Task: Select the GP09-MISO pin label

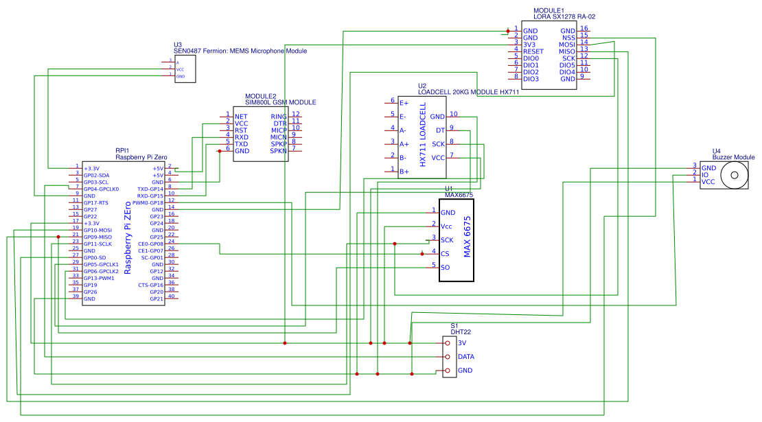Action: pyautogui.click(x=97, y=237)
